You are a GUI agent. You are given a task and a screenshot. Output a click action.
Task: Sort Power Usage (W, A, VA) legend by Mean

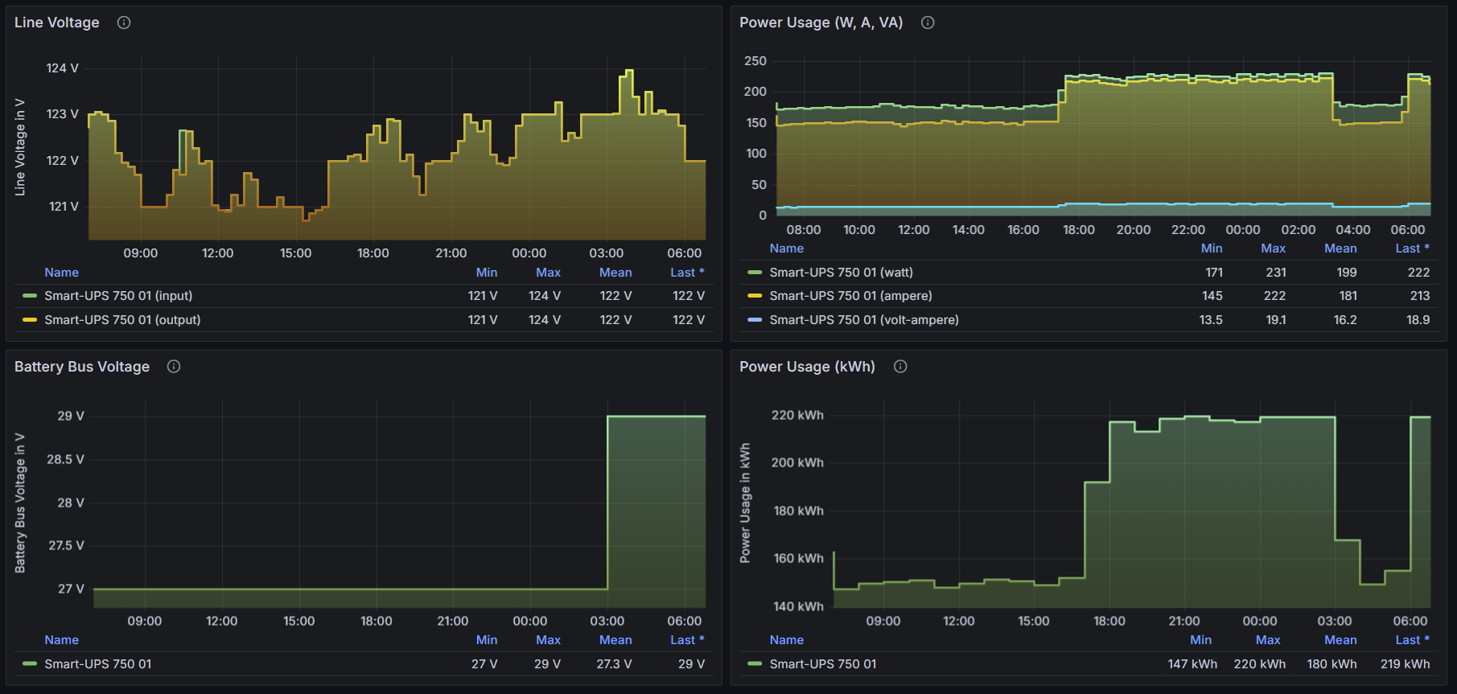pyautogui.click(x=1340, y=248)
